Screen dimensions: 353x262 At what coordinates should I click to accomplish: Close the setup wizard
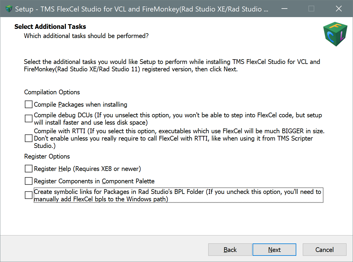pyautogui.click(x=339, y=9)
